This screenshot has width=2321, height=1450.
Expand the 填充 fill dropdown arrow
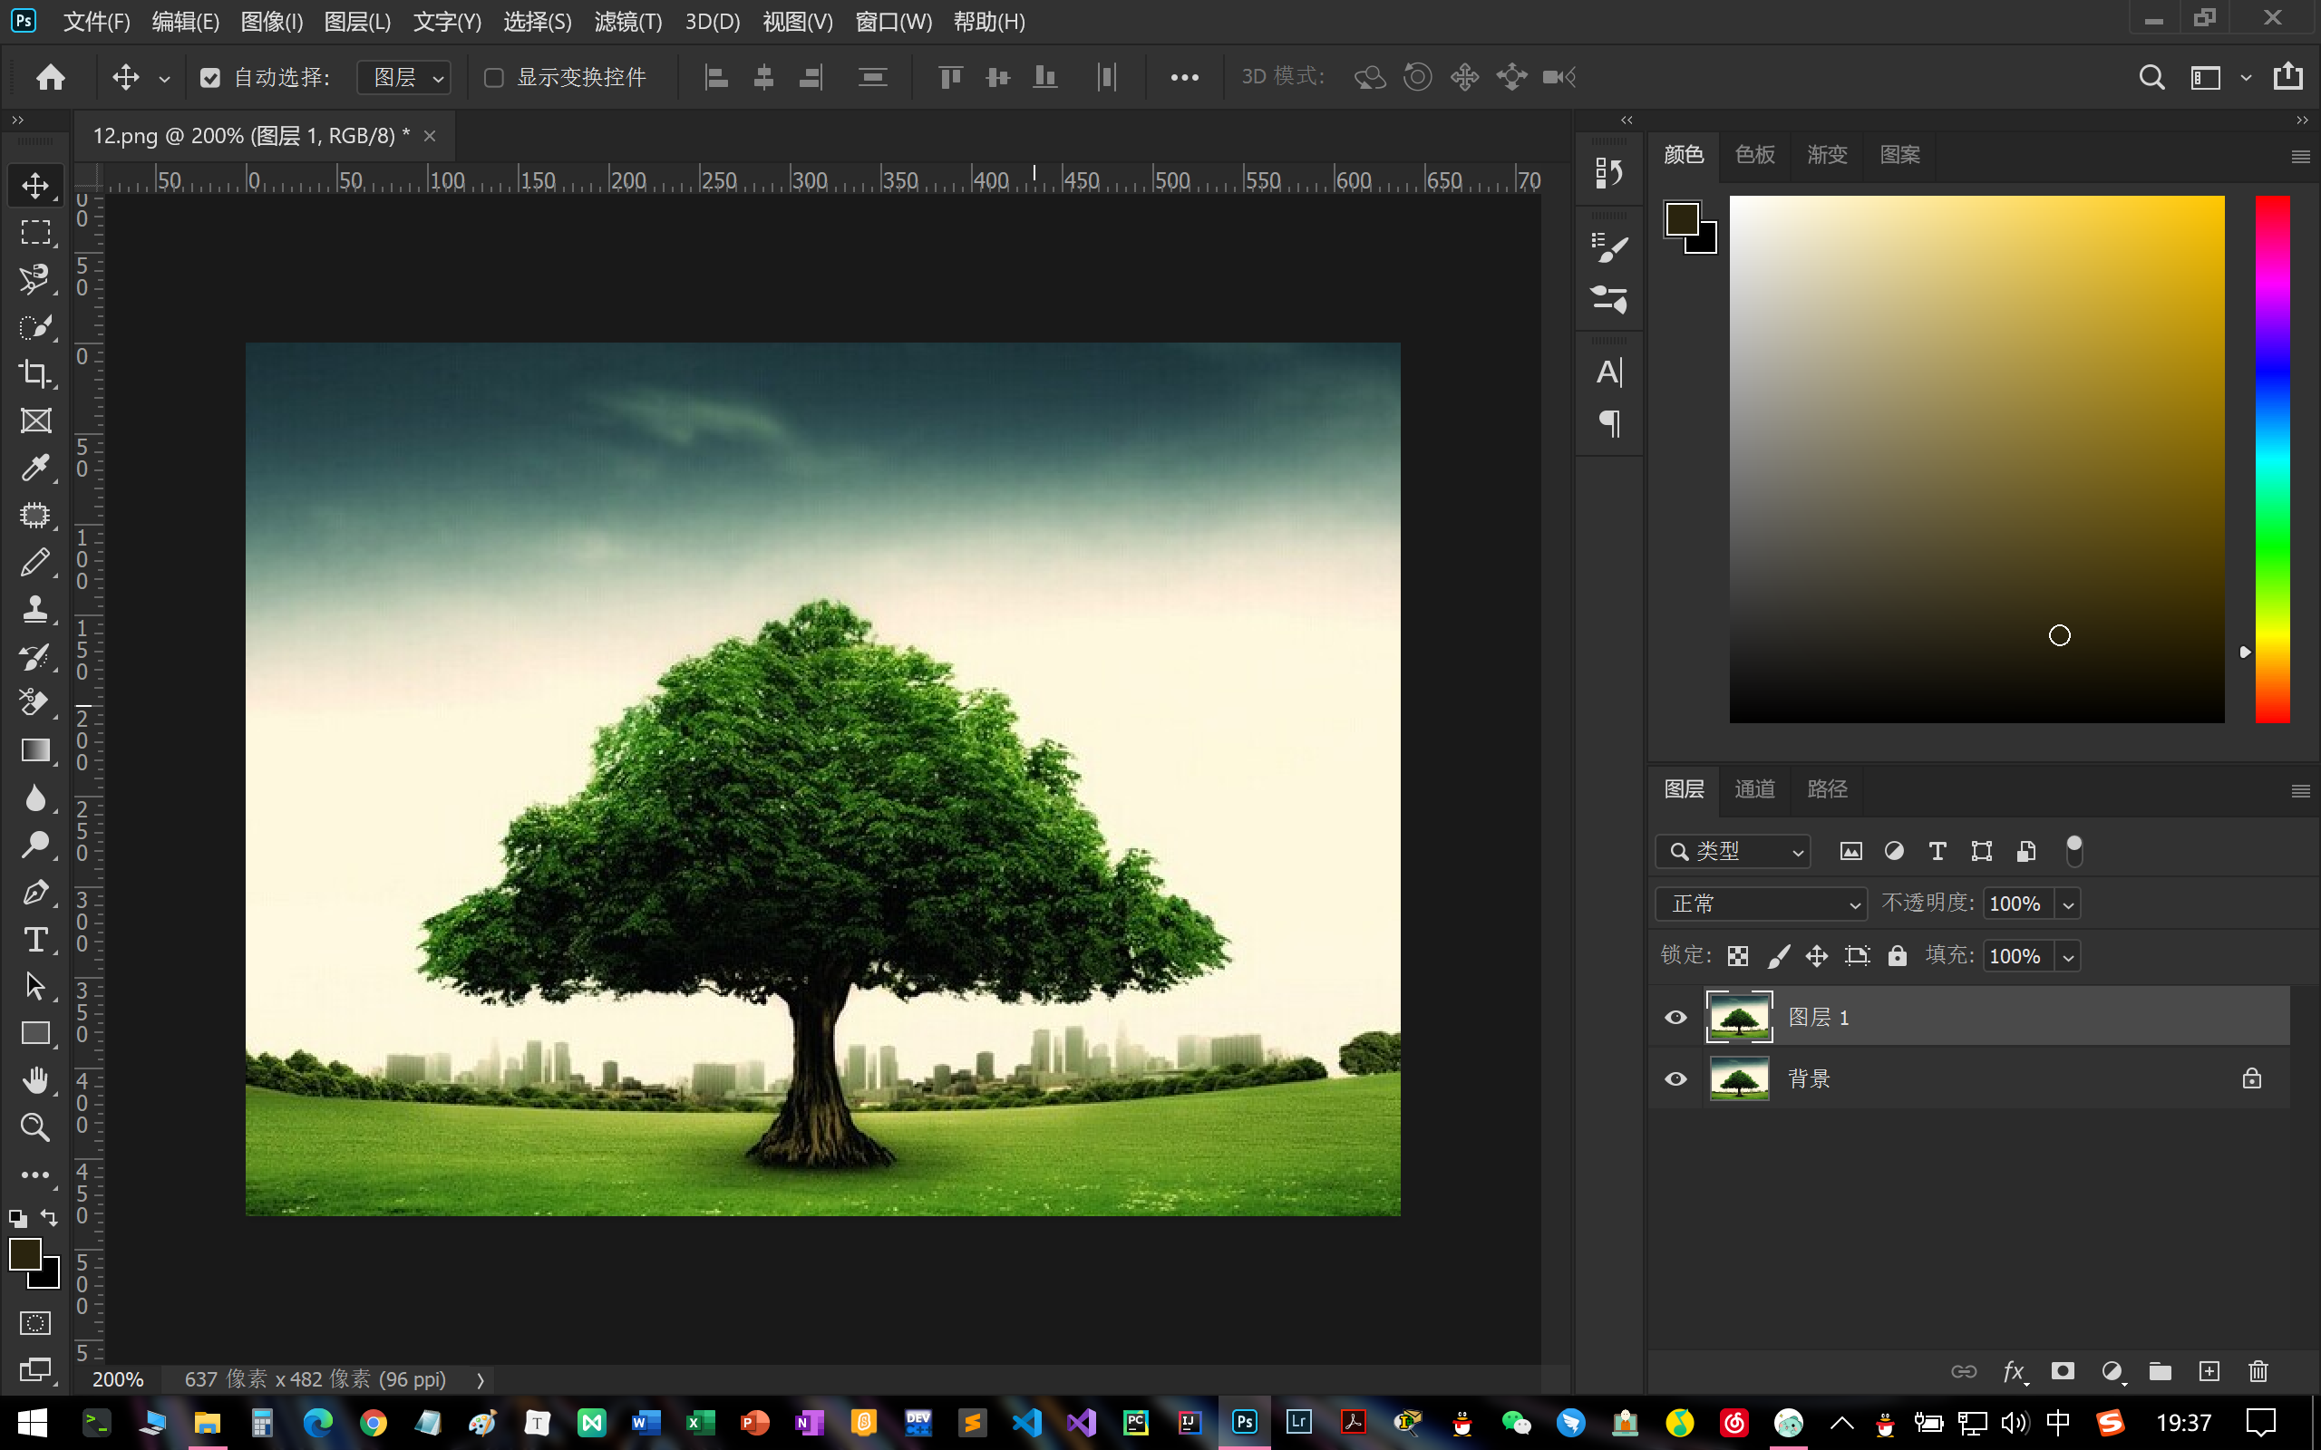(2068, 956)
